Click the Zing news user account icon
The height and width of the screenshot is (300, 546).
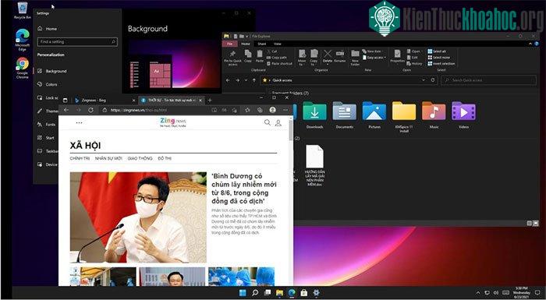click(278, 122)
